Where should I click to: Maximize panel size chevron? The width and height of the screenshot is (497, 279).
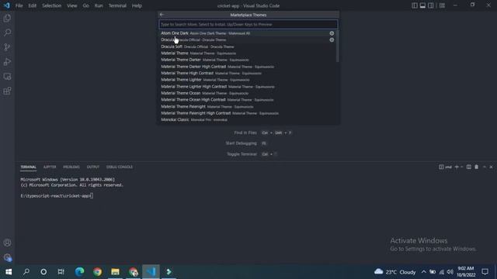click(x=485, y=167)
